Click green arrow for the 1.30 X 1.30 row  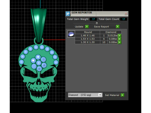120,42
